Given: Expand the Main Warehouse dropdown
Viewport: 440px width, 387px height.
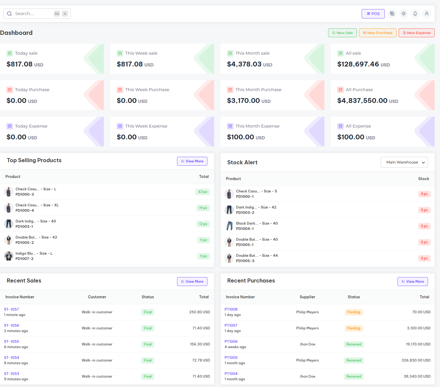Looking at the screenshot, I should coord(404,162).
